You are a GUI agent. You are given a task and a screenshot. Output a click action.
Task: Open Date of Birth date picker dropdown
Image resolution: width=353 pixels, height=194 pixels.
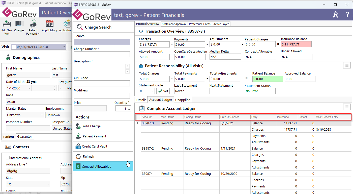[29, 88]
